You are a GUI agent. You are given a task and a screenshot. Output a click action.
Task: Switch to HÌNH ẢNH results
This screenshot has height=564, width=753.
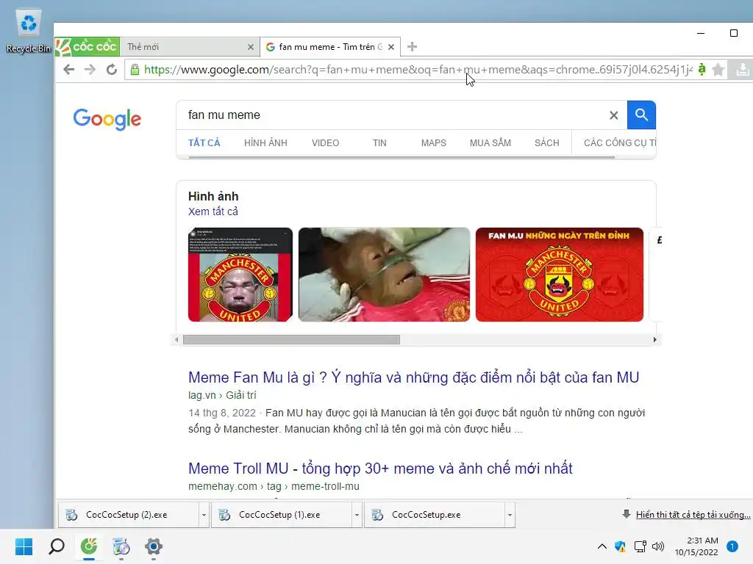(x=265, y=143)
